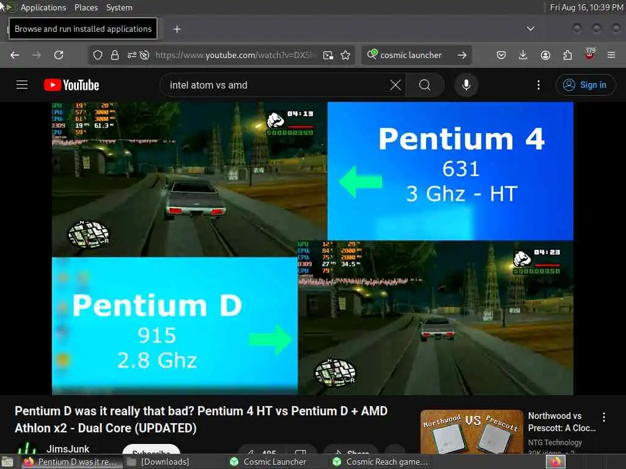Open the Applications menu
The height and width of the screenshot is (469, 626).
(x=43, y=7)
